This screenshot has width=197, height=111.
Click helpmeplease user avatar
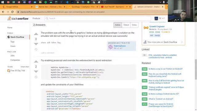(x=111, y=47)
